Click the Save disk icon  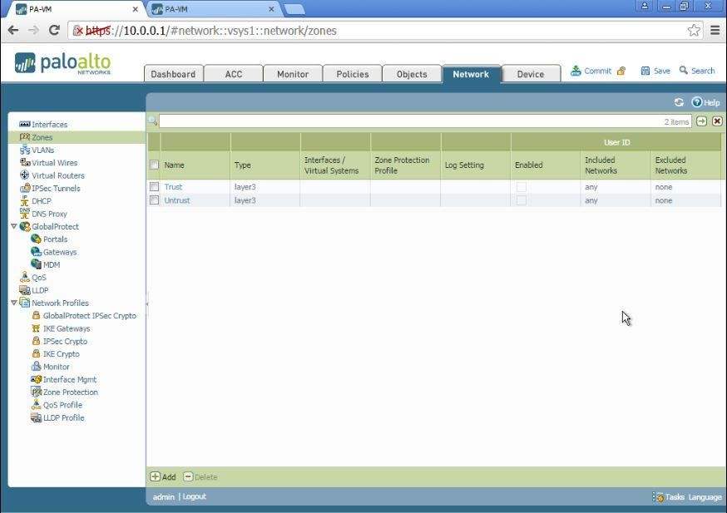click(x=645, y=72)
